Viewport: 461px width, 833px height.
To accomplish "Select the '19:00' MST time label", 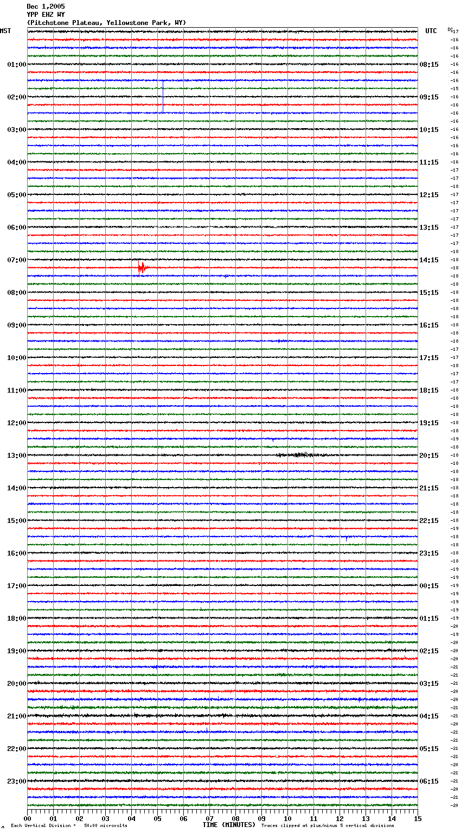I will pos(17,651).
